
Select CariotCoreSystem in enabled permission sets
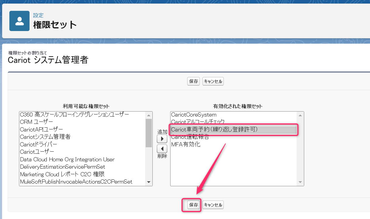[234, 114]
